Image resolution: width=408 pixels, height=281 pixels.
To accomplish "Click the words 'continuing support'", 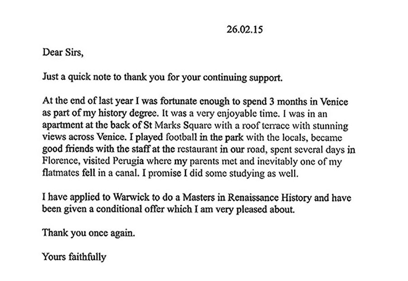I will coord(243,78).
